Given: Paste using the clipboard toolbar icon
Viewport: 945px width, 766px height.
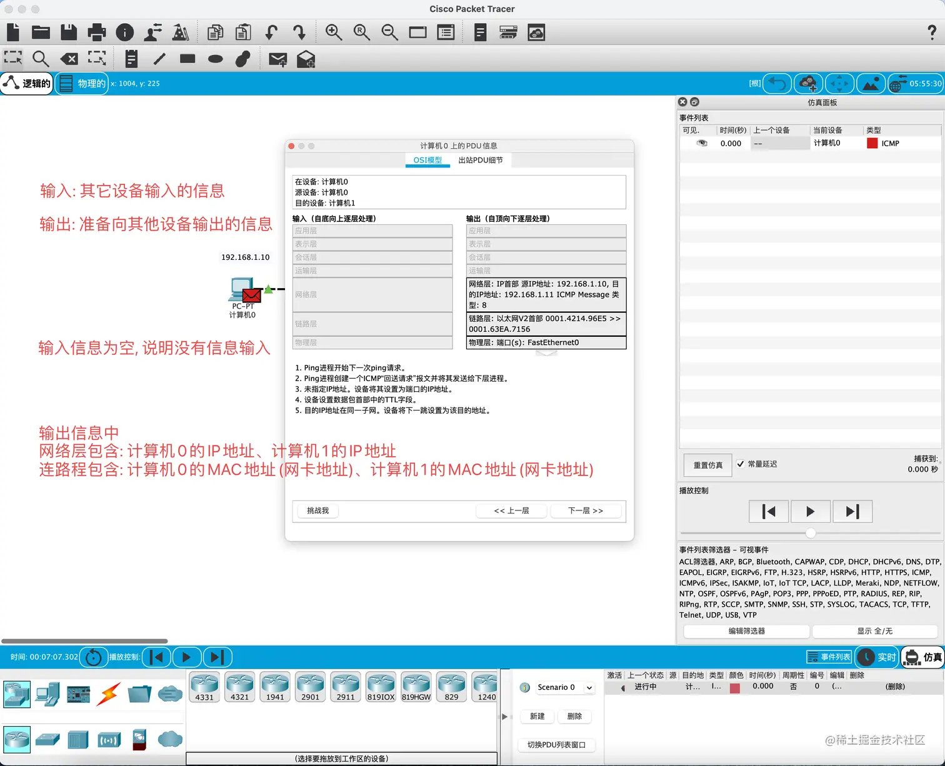Looking at the screenshot, I should [243, 32].
